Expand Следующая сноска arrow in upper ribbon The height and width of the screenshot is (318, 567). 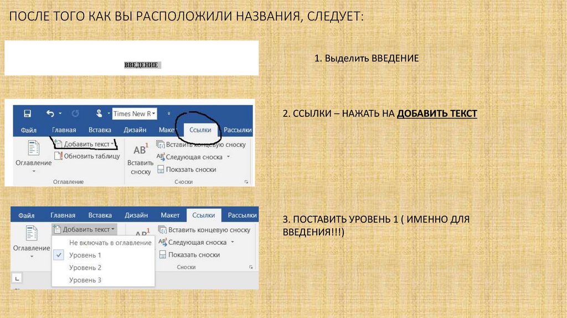(228, 157)
